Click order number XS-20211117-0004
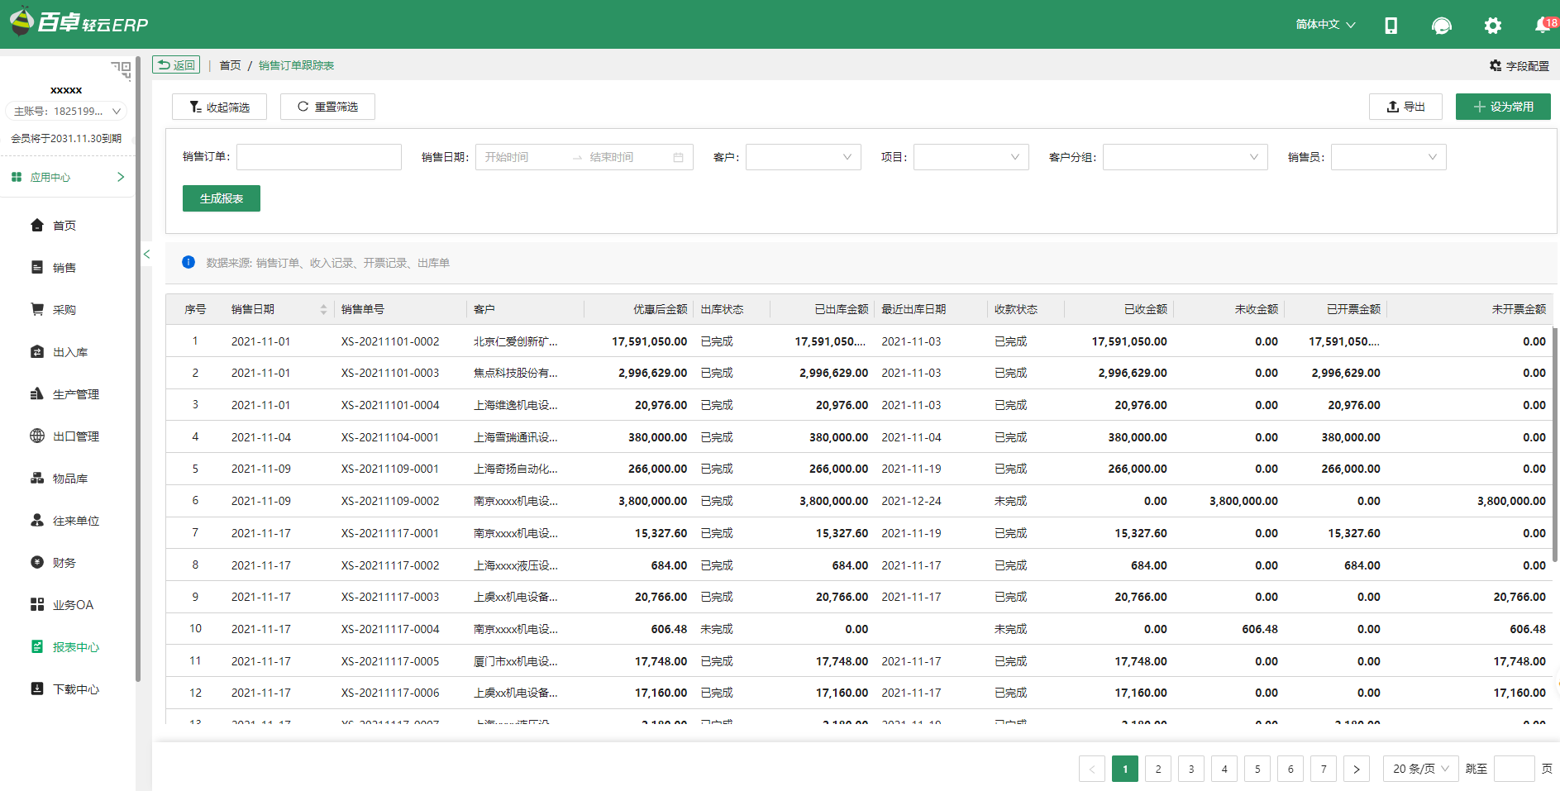Viewport: 1560px width, 791px height. point(390,629)
